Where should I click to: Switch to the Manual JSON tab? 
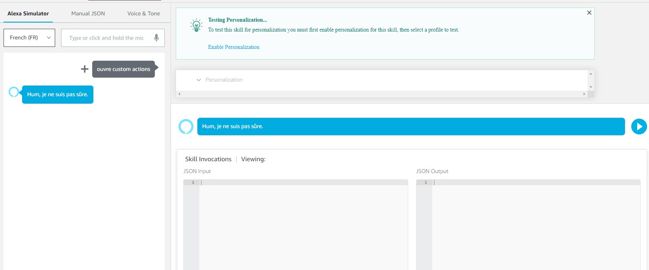click(x=88, y=13)
